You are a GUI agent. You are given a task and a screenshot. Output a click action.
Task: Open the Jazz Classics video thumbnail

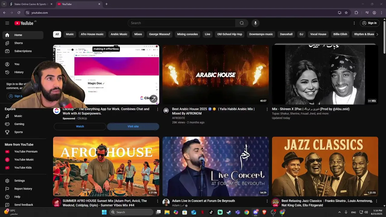point(325,167)
